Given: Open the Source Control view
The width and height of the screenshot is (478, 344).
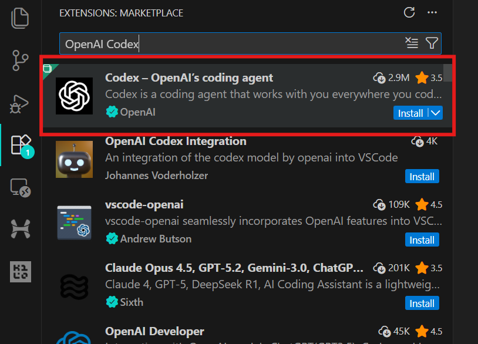Looking at the screenshot, I should tap(20, 60).
